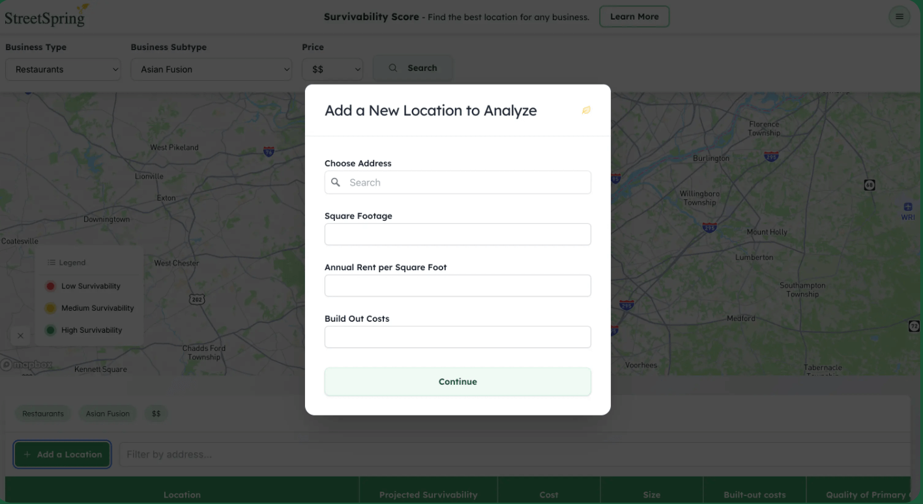Click the Mapbox logo on the map
The width and height of the screenshot is (923, 504).
[x=27, y=365]
